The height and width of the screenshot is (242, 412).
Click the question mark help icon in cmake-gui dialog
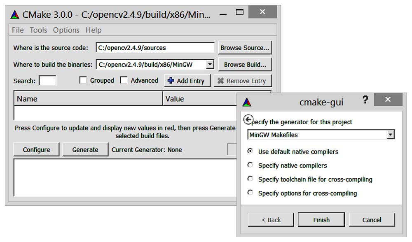365,100
